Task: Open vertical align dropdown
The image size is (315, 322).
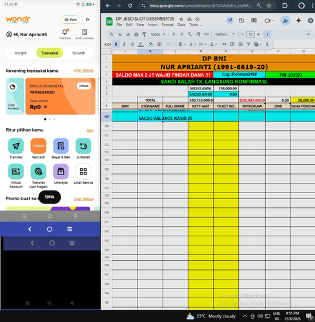Action: click(x=192, y=44)
